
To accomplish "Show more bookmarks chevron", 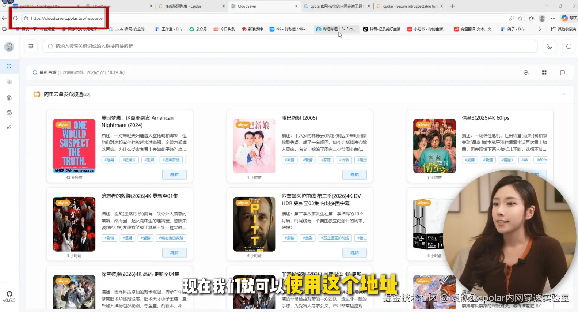I will (x=540, y=29).
